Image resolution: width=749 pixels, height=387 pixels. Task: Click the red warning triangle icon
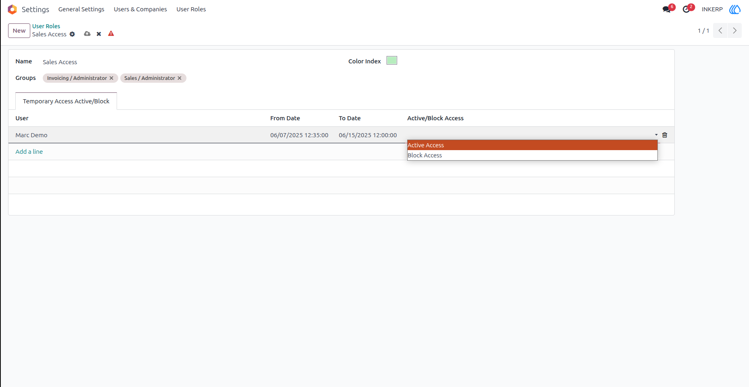pyautogui.click(x=111, y=34)
